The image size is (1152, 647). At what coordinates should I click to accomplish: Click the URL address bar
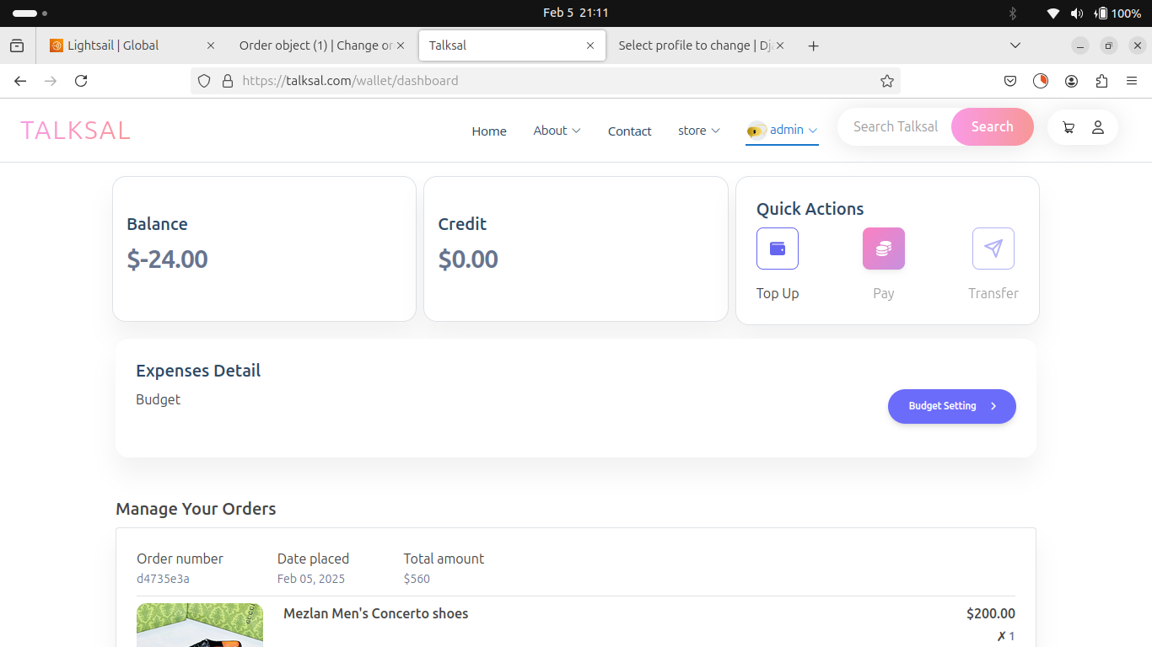[546, 81]
